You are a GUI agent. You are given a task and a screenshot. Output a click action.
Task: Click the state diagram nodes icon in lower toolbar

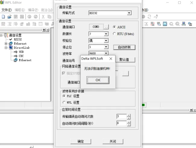[34, 24]
